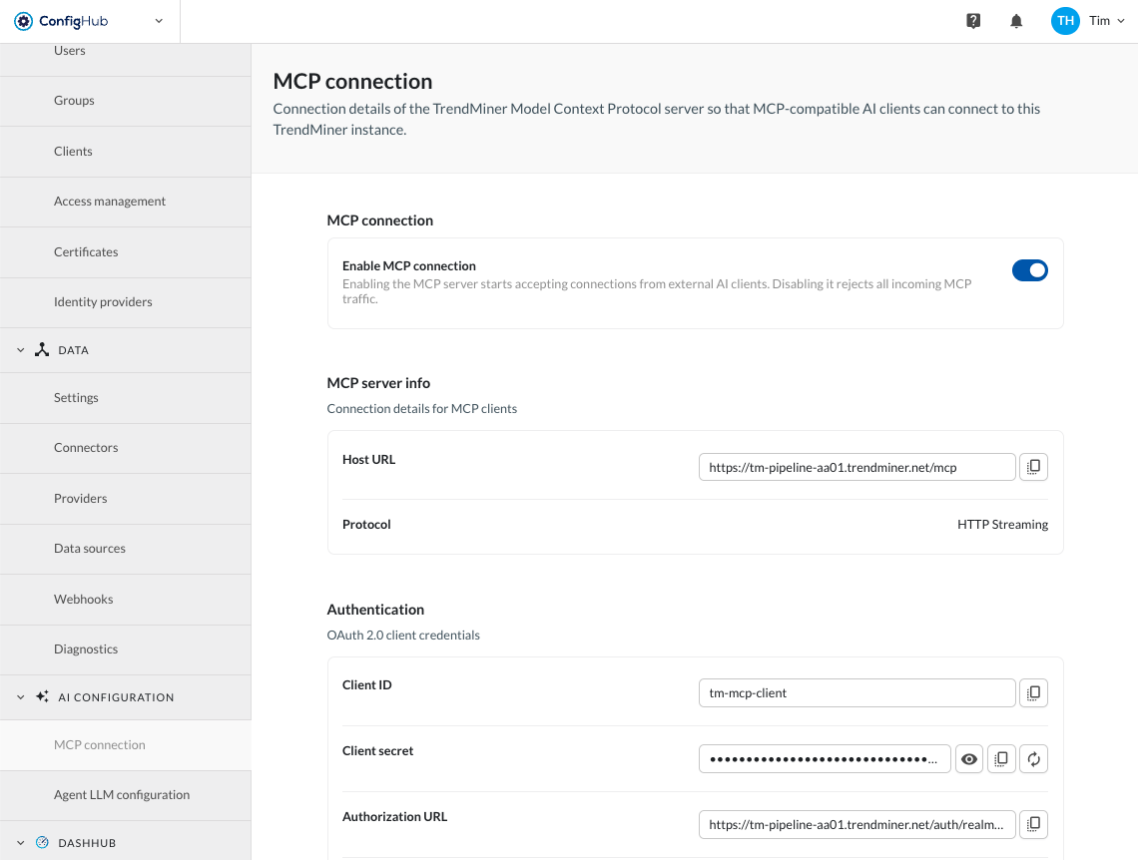The image size is (1138, 860).
Task: Open Certificates in the sidebar
Action: [x=126, y=252]
